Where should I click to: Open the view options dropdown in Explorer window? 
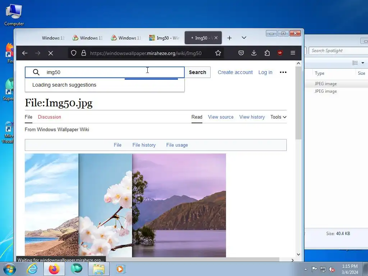tap(363, 63)
